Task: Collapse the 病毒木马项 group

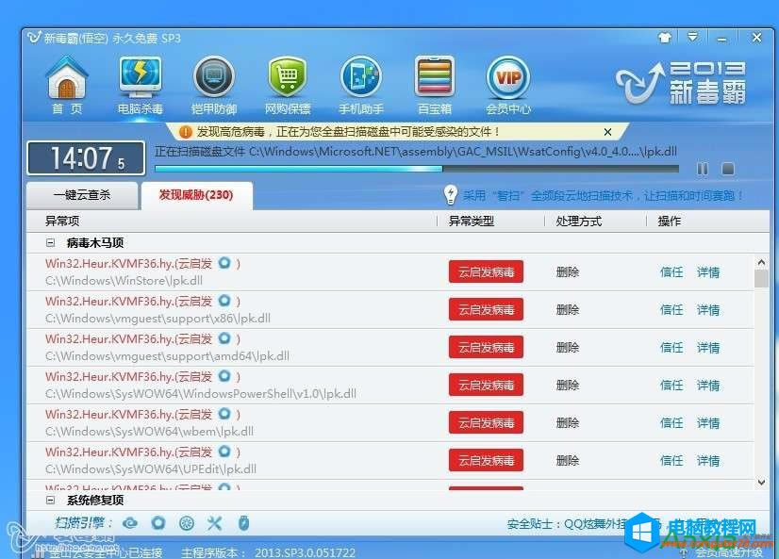Action: pyautogui.click(x=50, y=242)
